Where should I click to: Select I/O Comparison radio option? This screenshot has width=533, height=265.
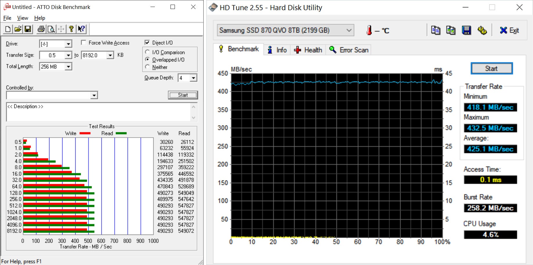tap(148, 52)
